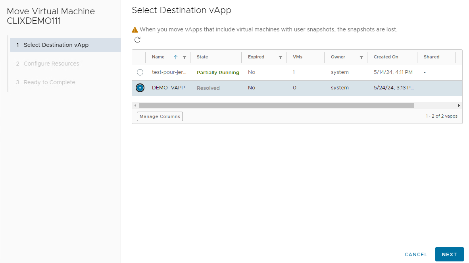Sort by the Created On column header

click(386, 57)
